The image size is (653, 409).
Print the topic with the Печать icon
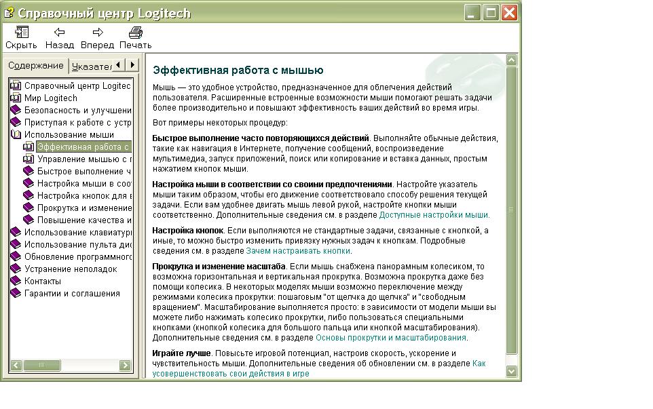(x=135, y=33)
